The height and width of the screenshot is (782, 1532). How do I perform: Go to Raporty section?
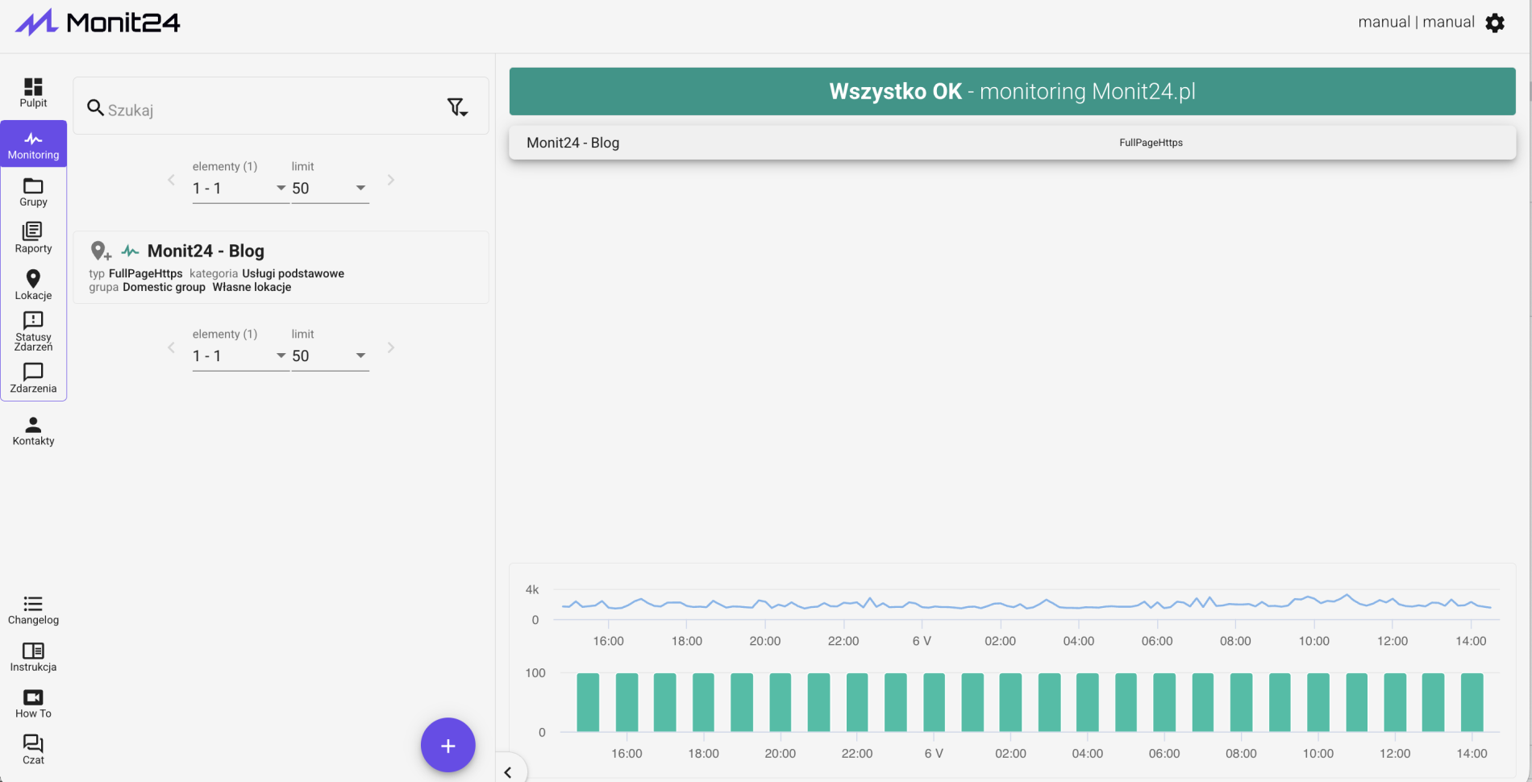(33, 239)
